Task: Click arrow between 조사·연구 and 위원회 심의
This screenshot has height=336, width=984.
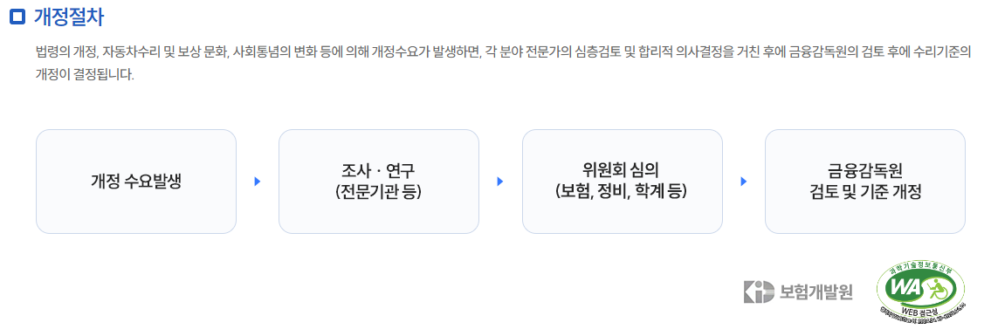Action: point(500,182)
